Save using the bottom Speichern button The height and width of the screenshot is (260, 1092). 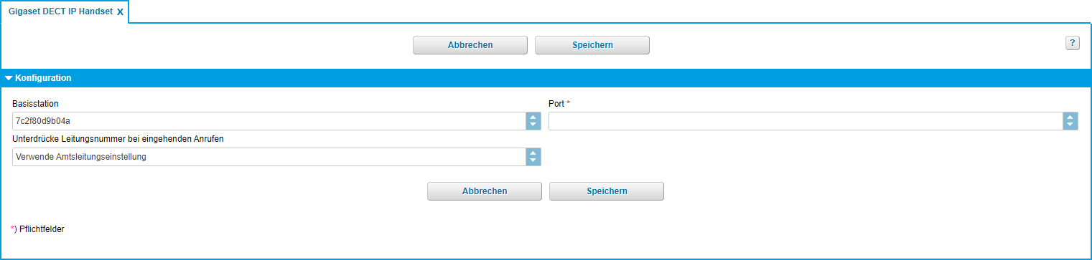(607, 191)
